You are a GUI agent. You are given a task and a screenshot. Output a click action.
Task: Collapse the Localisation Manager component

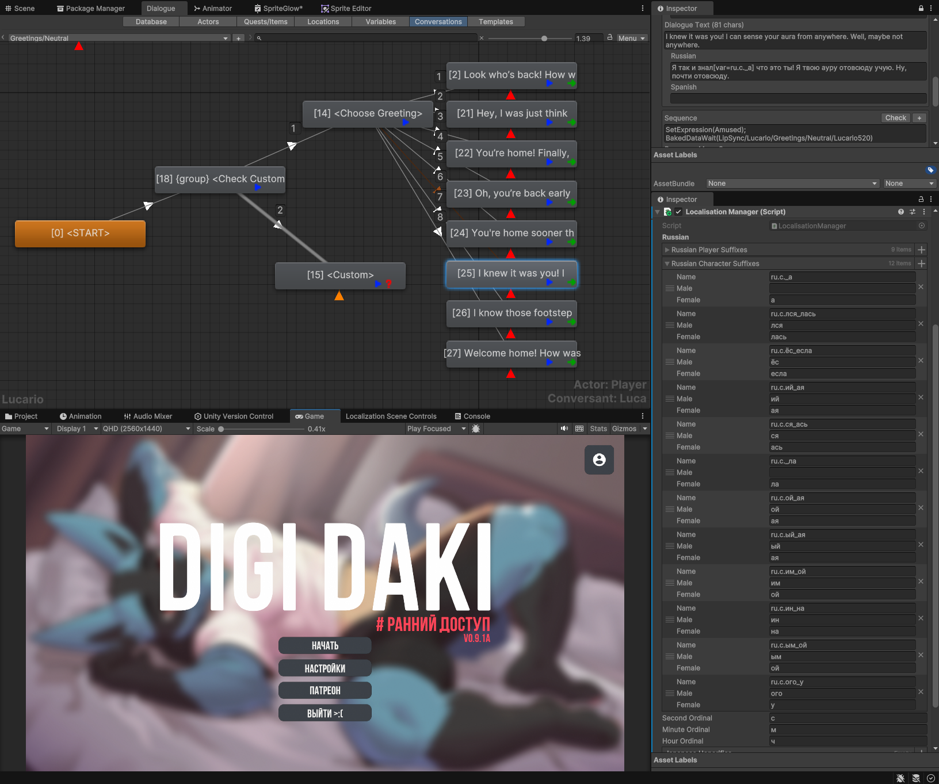[658, 212]
